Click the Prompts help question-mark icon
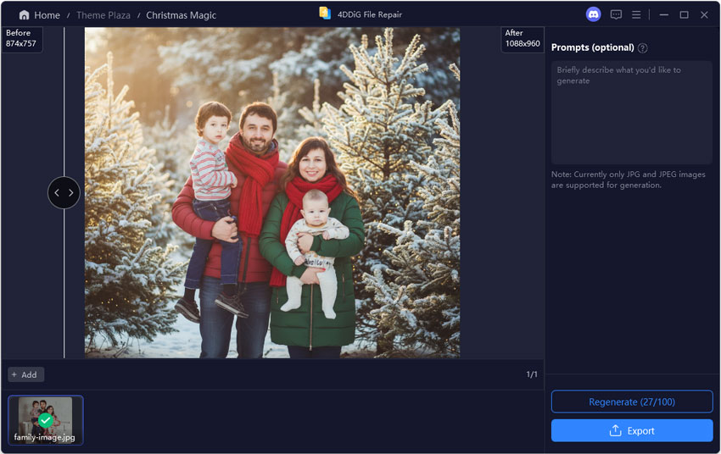The width and height of the screenshot is (721, 454). 643,47
